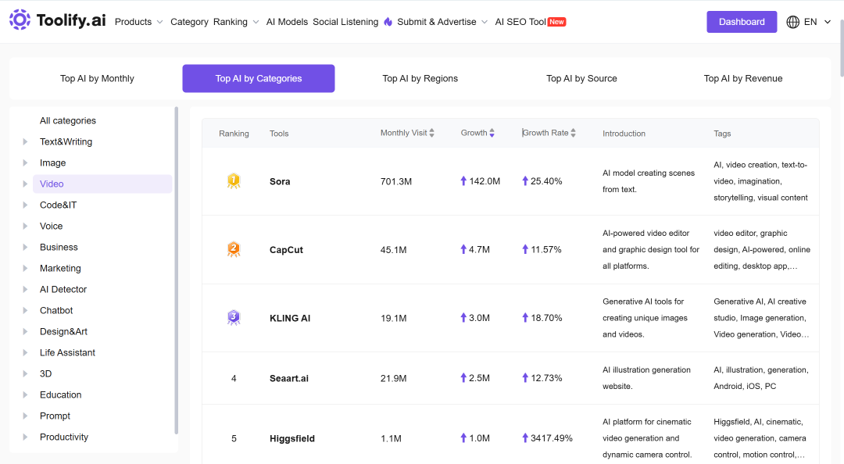Click the orange rank 2 medal for CapCut
This screenshot has width=844, height=464.
234,249
